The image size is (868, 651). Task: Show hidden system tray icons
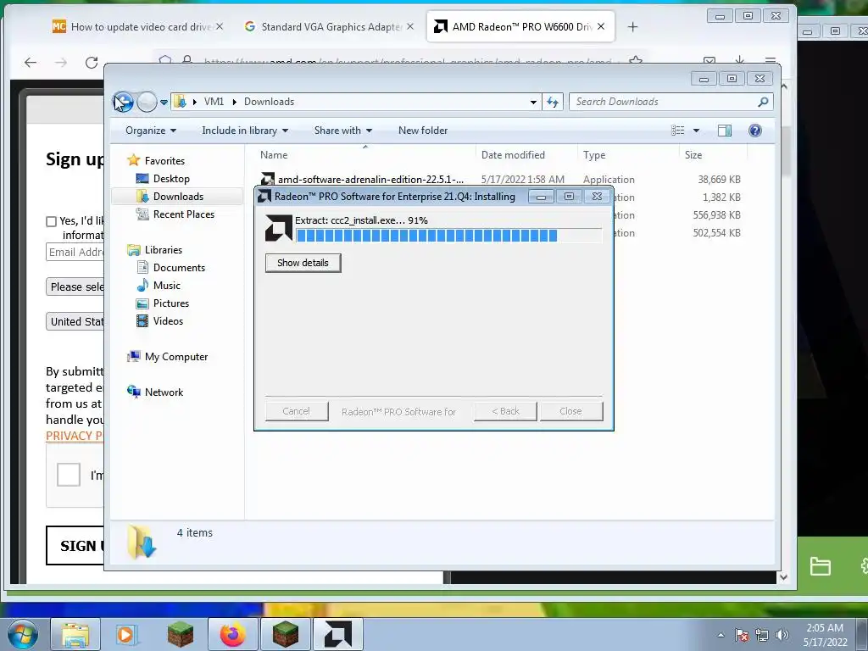721,635
